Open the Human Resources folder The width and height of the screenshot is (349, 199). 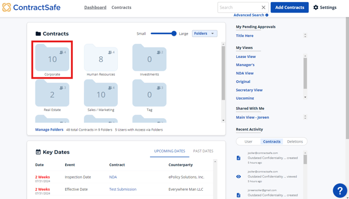click(101, 58)
